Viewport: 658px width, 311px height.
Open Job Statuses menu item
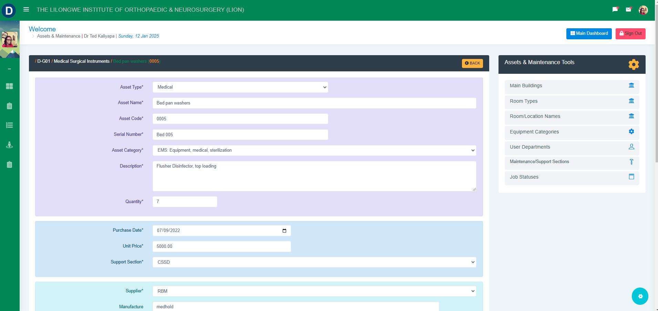(x=572, y=177)
